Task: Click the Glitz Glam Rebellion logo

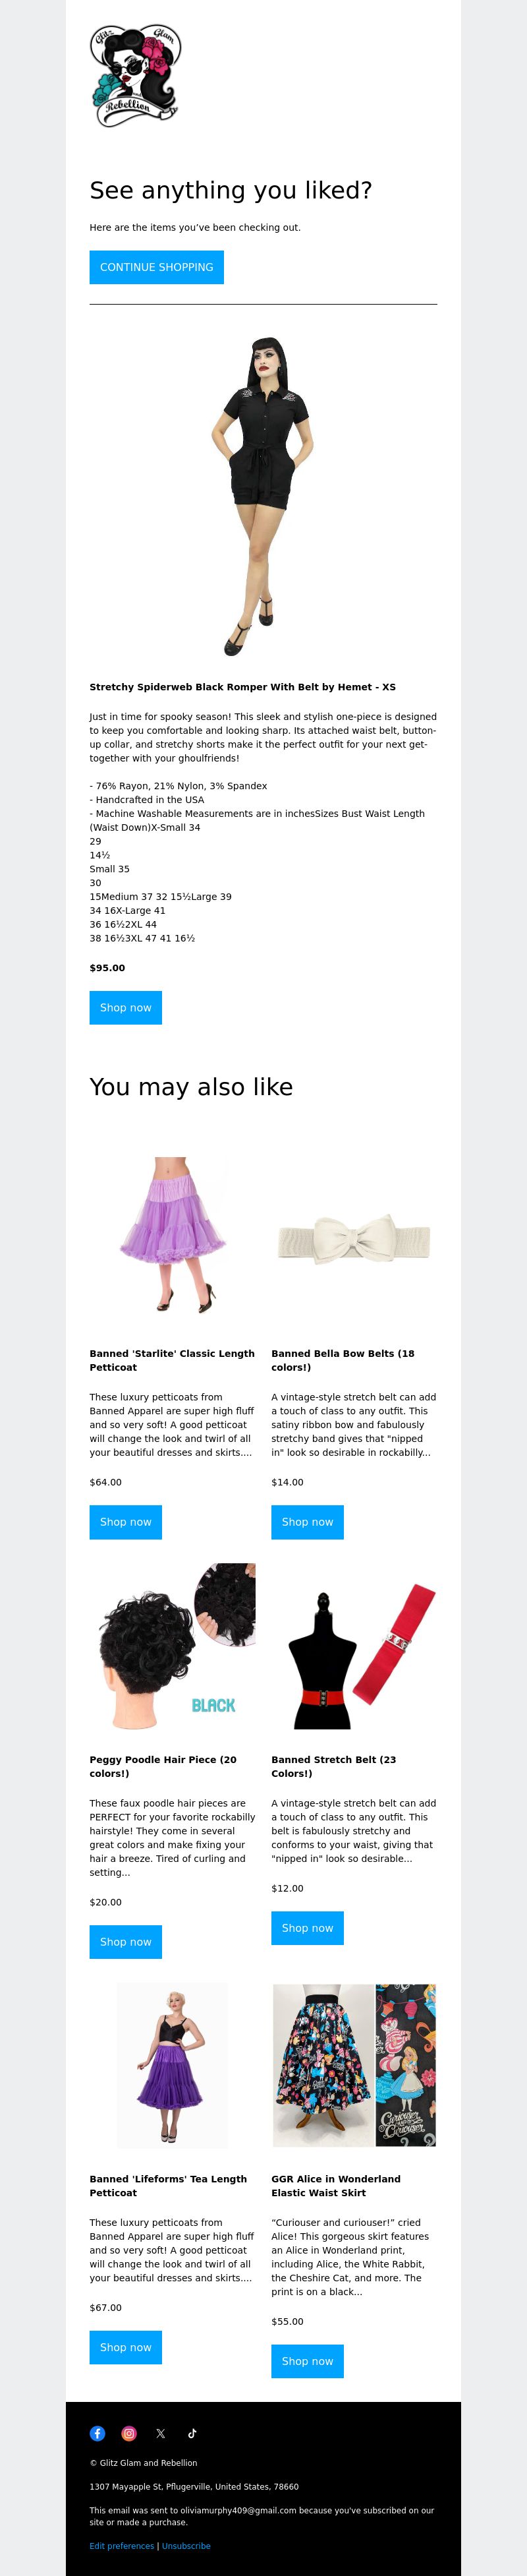Action: [135, 76]
